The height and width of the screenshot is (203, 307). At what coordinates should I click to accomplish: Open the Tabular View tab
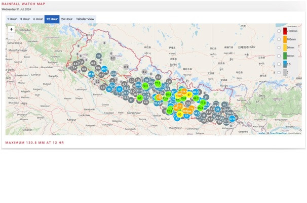pos(85,19)
